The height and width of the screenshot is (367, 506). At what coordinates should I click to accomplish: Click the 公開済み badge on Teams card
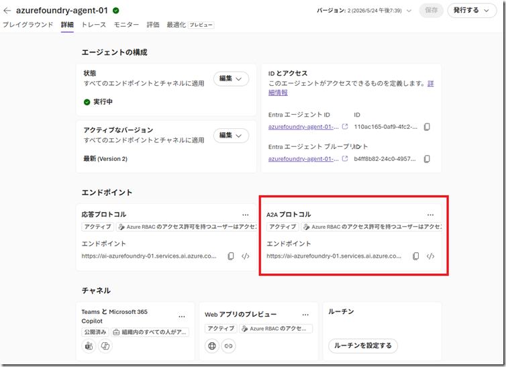coord(95,332)
